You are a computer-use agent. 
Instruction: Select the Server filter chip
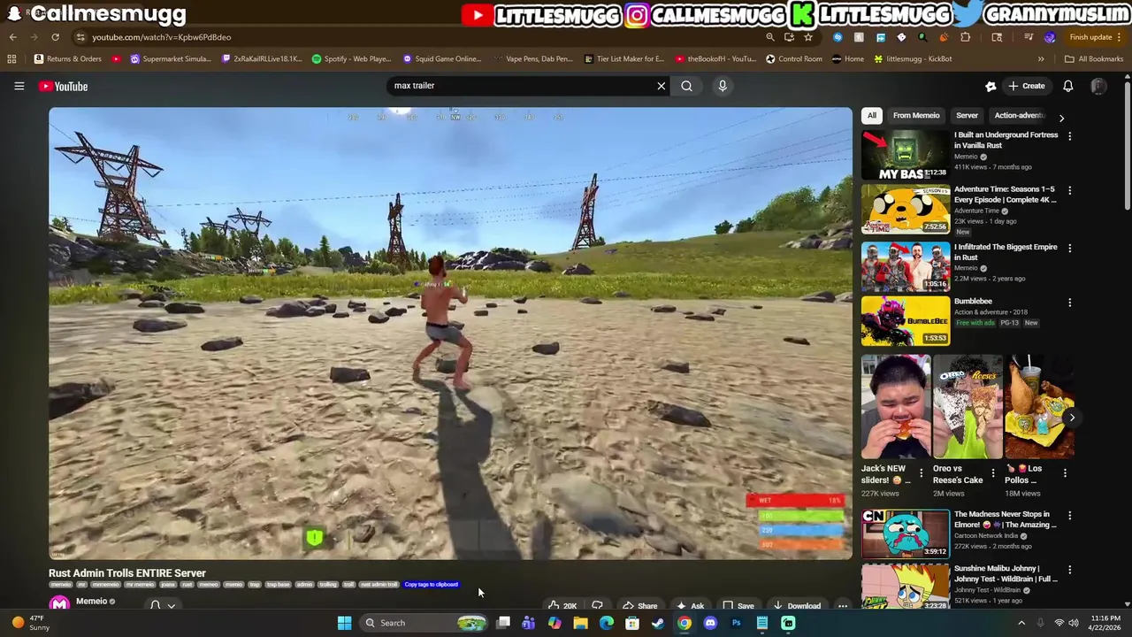click(967, 116)
